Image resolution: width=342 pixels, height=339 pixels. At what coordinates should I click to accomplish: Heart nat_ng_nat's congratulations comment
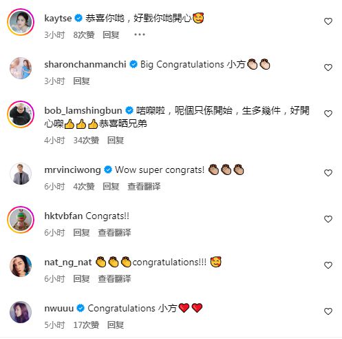tap(328, 265)
